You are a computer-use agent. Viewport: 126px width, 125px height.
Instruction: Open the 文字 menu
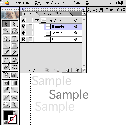pos(76,3)
